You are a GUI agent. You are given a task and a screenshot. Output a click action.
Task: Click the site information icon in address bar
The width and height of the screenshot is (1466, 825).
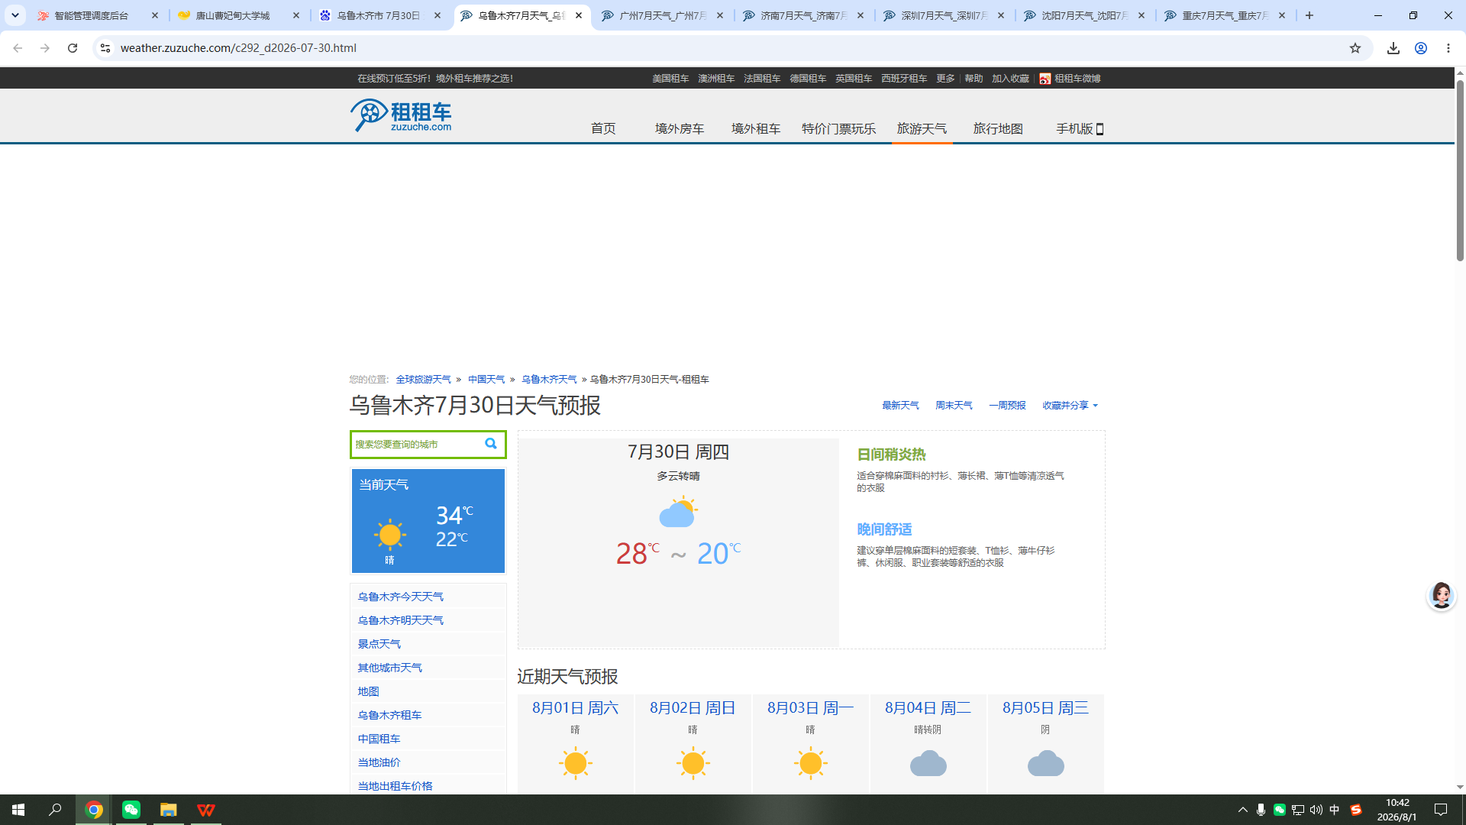pos(105,48)
